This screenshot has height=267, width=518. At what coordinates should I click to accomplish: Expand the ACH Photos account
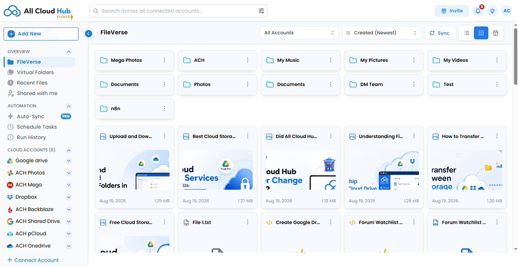[x=69, y=173]
